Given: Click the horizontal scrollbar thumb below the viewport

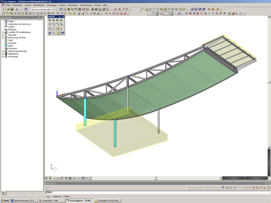Looking at the screenshot, I should [x=155, y=178].
